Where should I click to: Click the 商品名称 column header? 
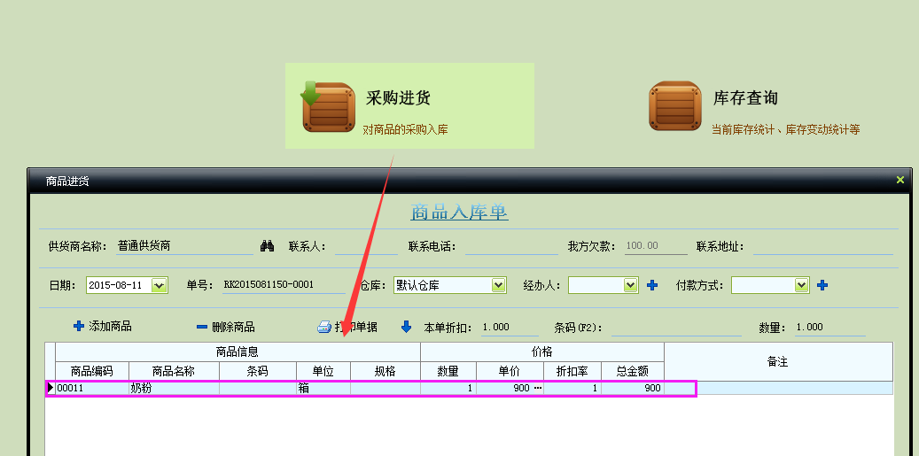click(x=174, y=371)
